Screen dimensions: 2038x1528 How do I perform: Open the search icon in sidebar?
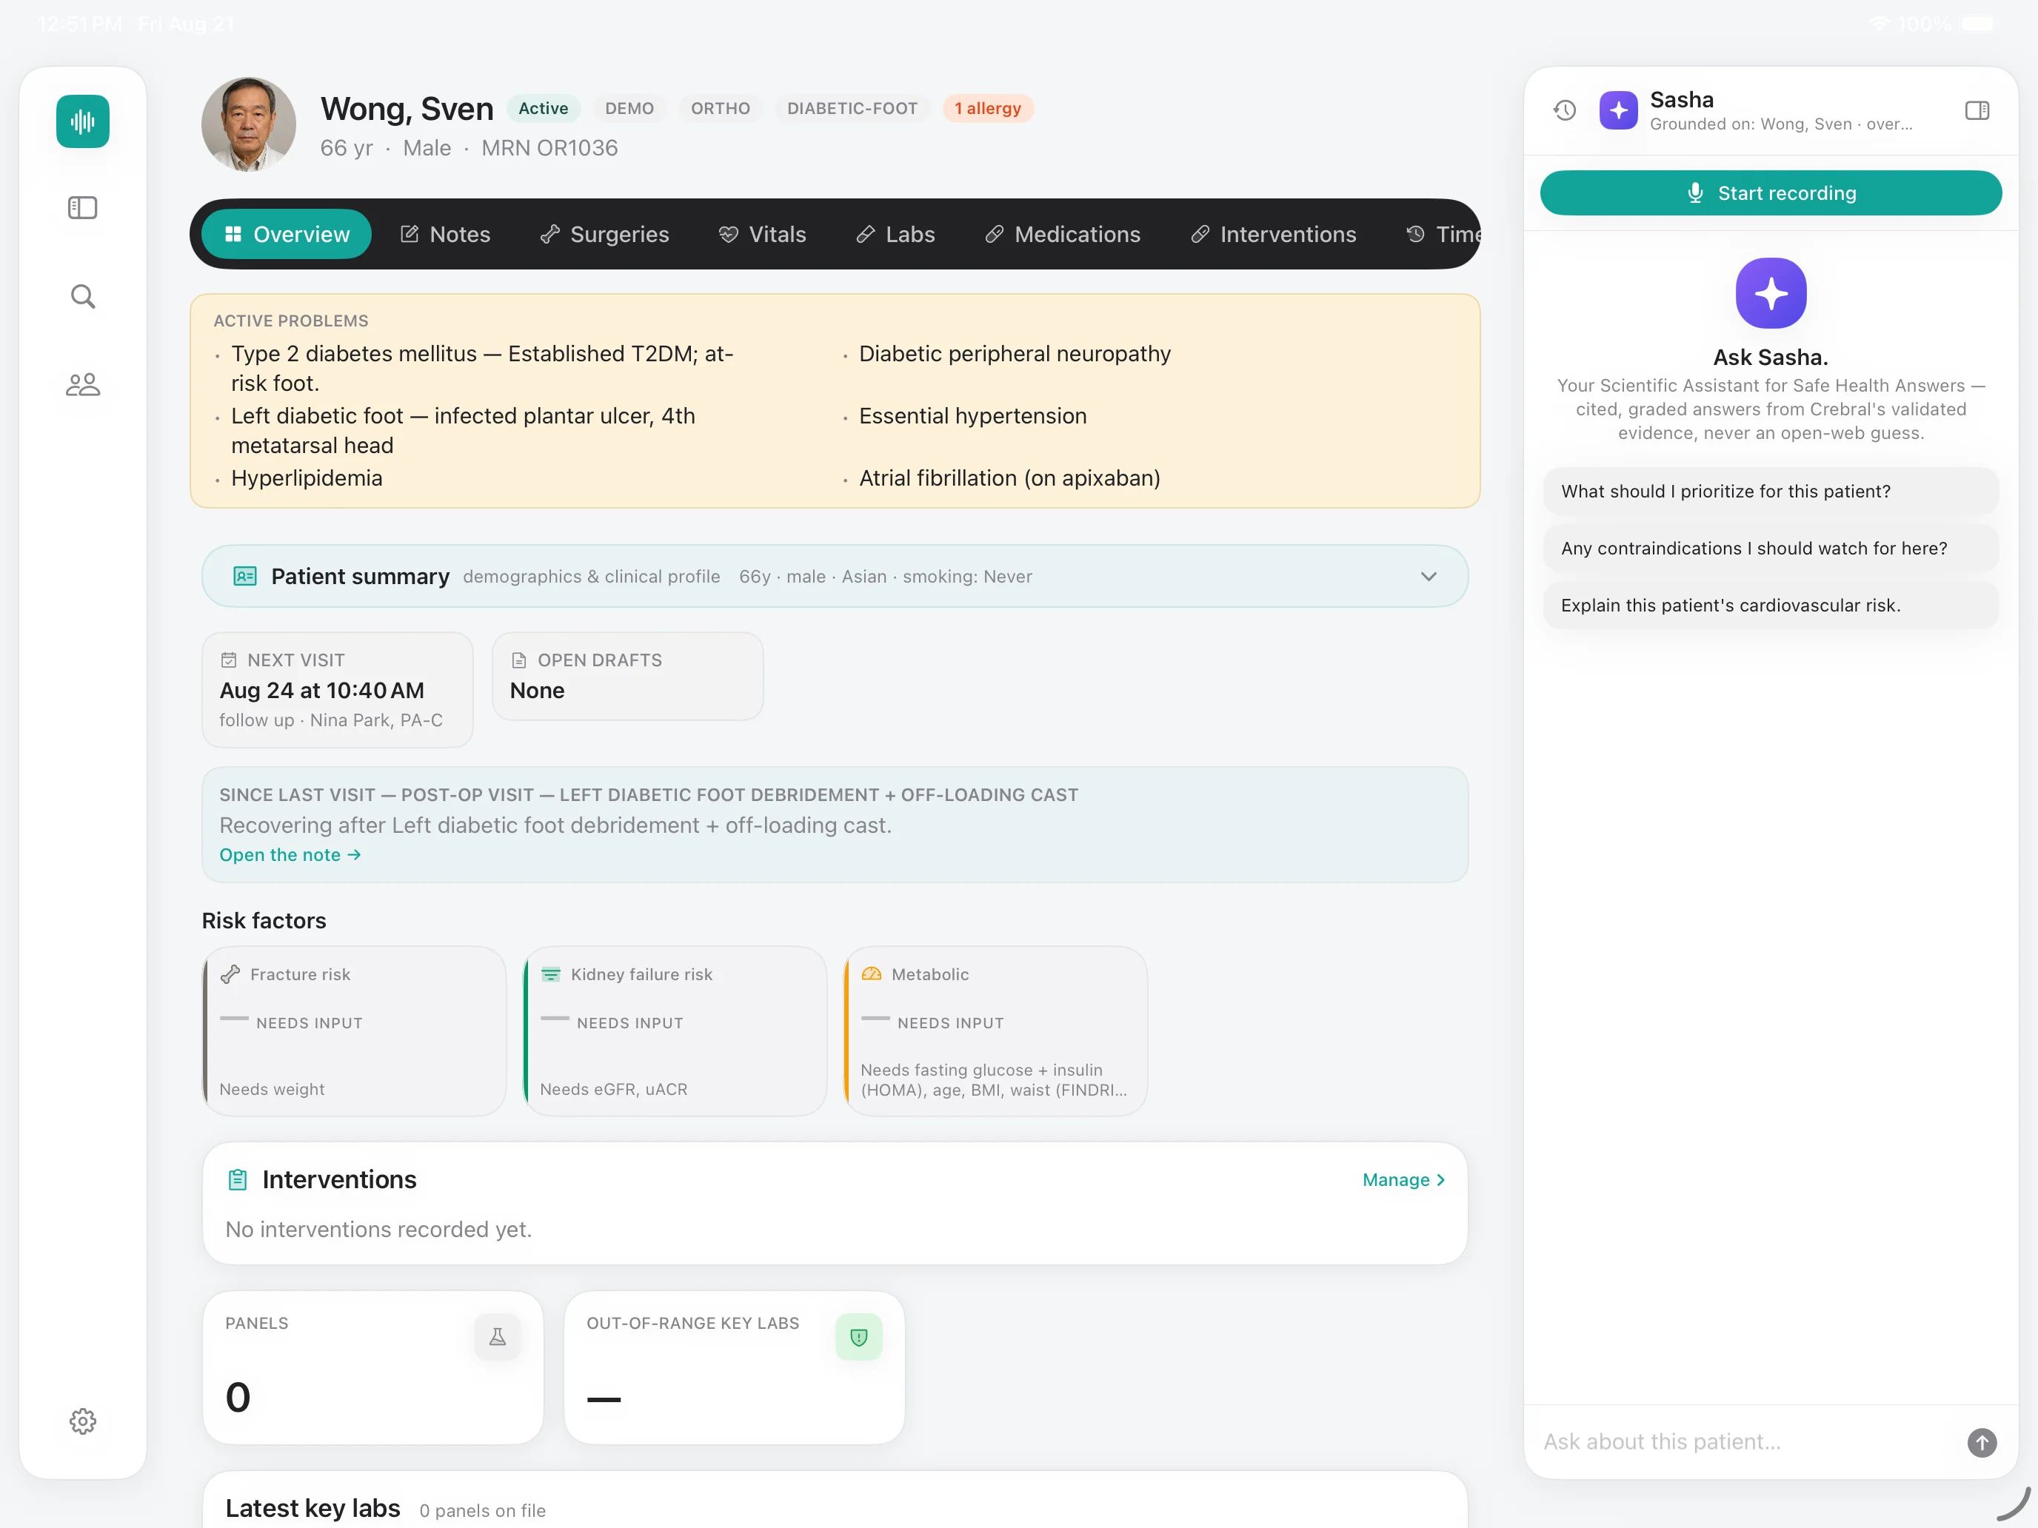pyautogui.click(x=83, y=297)
